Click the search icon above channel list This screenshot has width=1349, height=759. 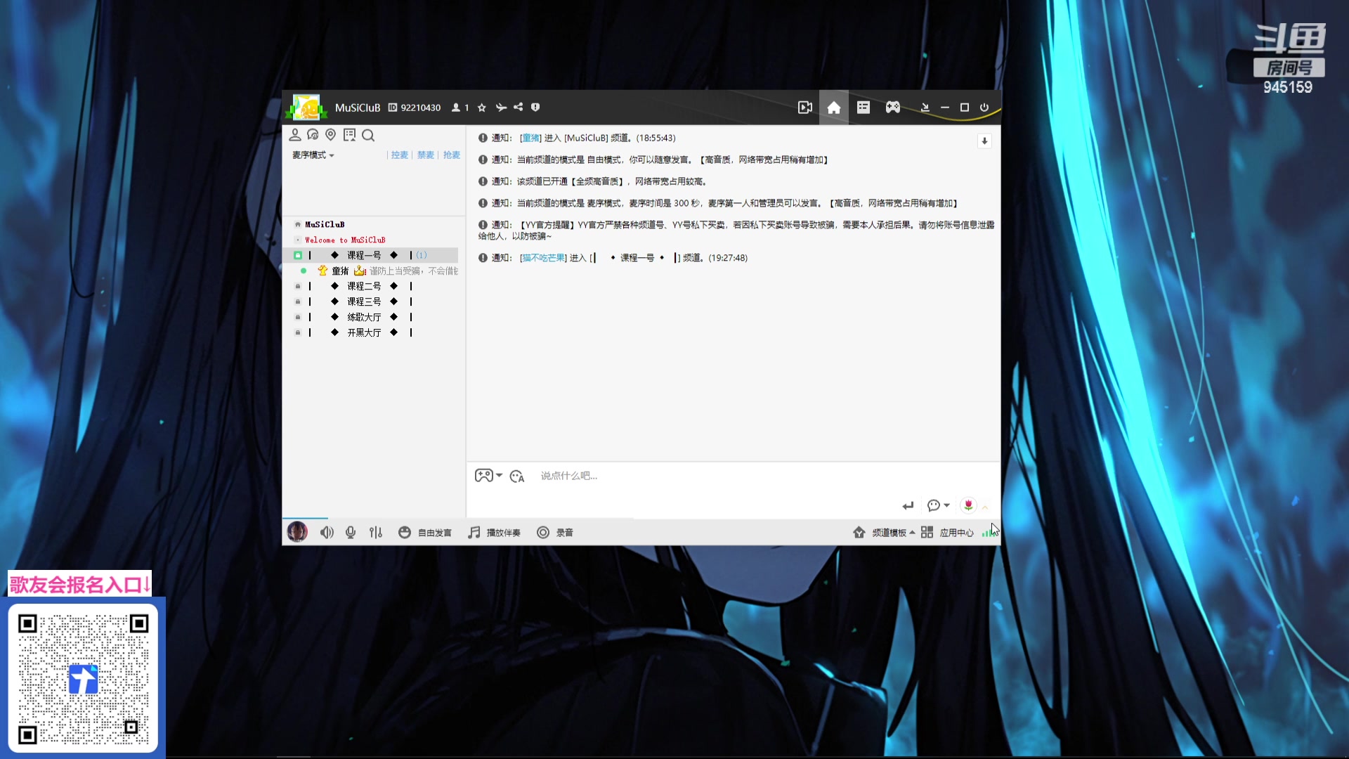coord(368,135)
